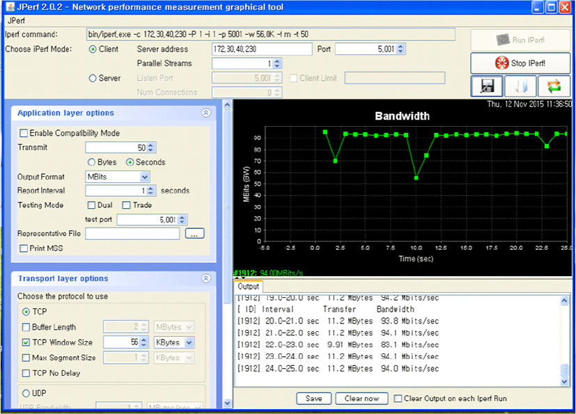Viewport: 576px width, 414px height.
Task: Click output row 22.0-23.0 sec 83.1 Mbits/sec
Action: pyautogui.click(x=338, y=345)
